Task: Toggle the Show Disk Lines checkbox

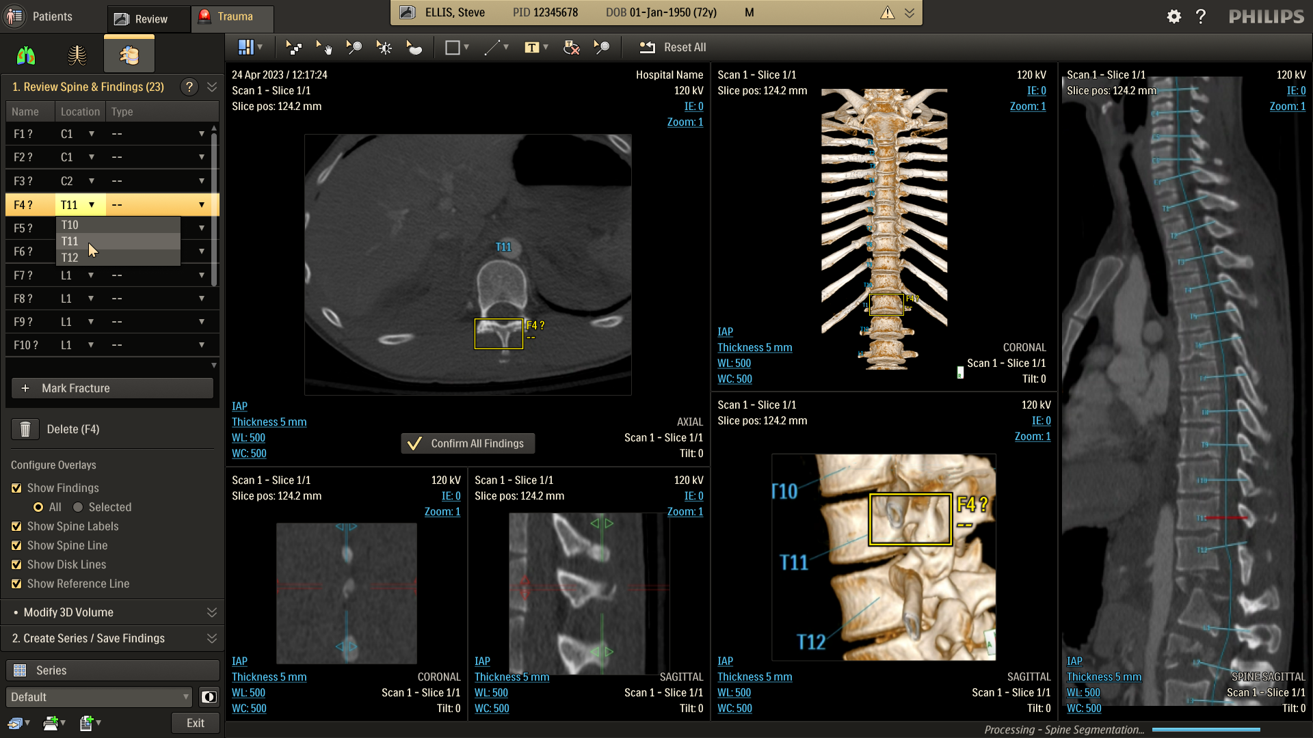Action: point(16,564)
